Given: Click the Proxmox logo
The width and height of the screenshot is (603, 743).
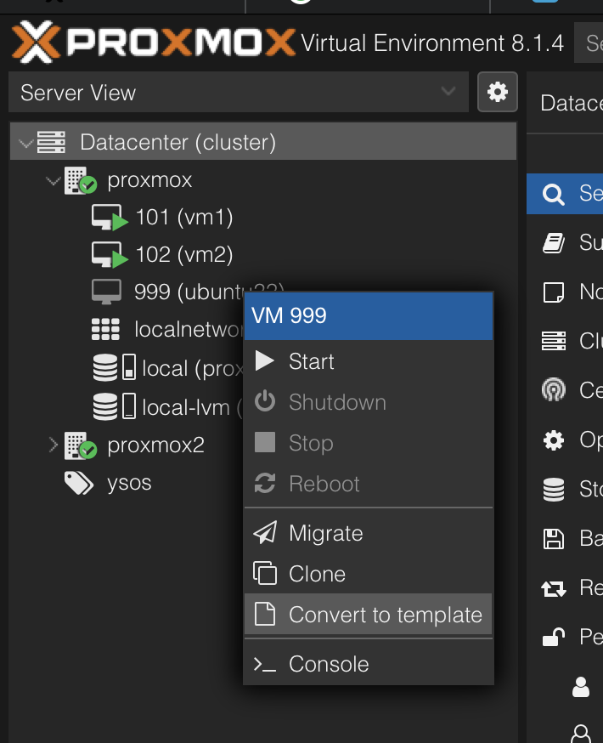Looking at the screenshot, I should [154, 43].
